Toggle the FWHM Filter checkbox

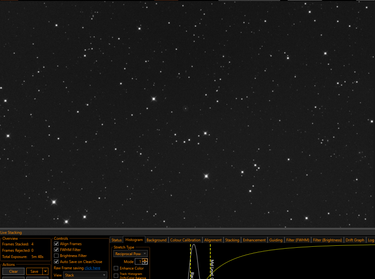(x=56, y=250)
